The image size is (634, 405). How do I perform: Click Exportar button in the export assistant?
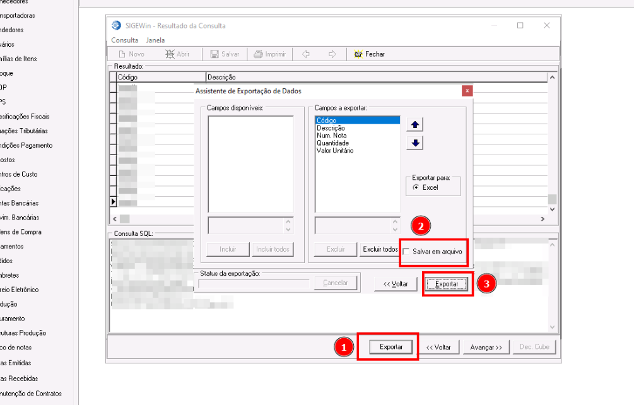447,284
